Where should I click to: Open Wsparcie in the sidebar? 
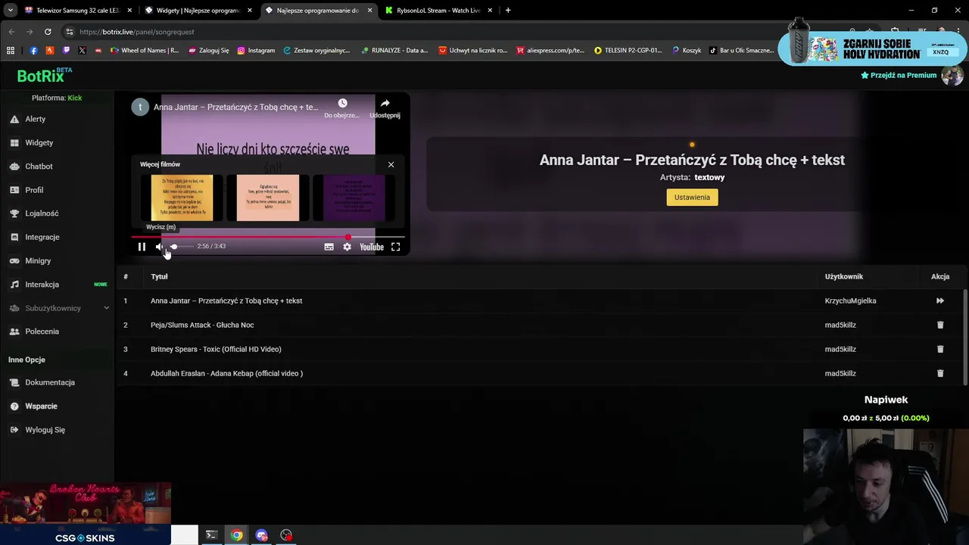pyautogui.click(x=41, y=406)
